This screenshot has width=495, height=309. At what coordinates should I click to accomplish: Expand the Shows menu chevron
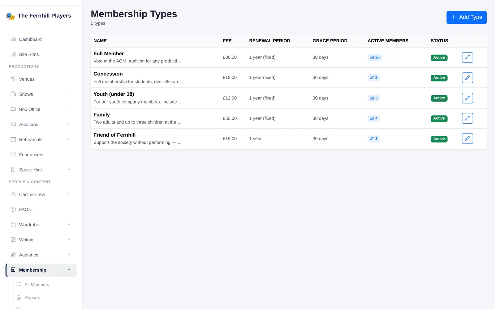point(69,94)
